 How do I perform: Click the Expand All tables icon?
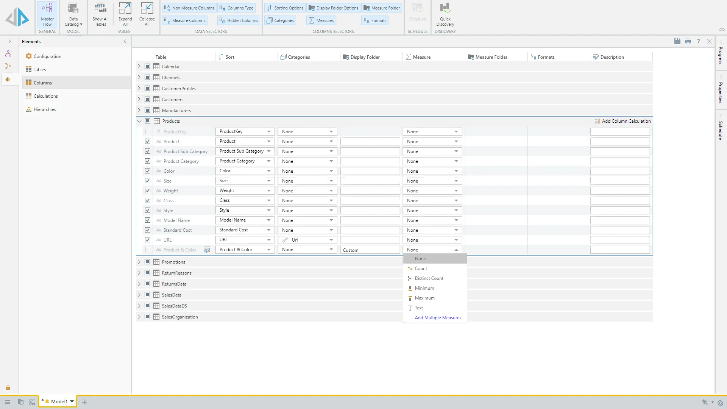tap(125, 14)
